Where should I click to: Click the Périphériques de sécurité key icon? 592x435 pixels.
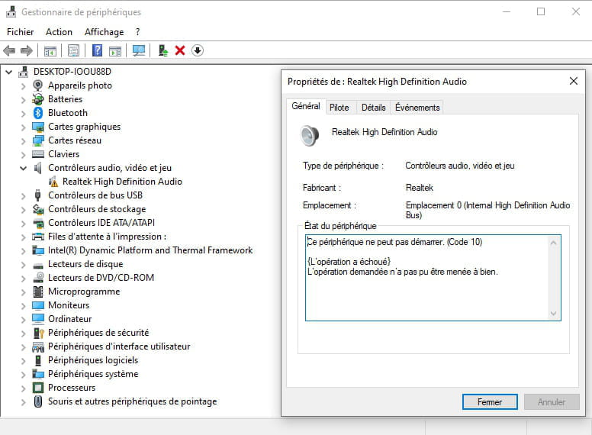[x=38, y=333]
